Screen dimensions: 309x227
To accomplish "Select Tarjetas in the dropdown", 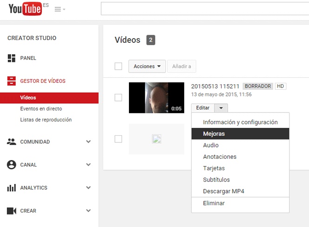I will [x=240, y=168].
